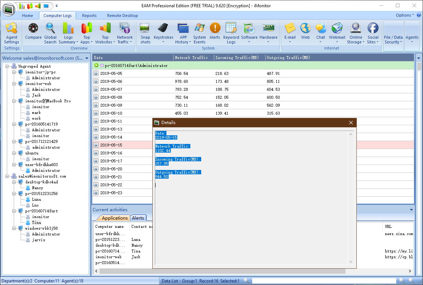Select user mark in the tree
The image size is (423, 285).
click(x=37, y=113)
